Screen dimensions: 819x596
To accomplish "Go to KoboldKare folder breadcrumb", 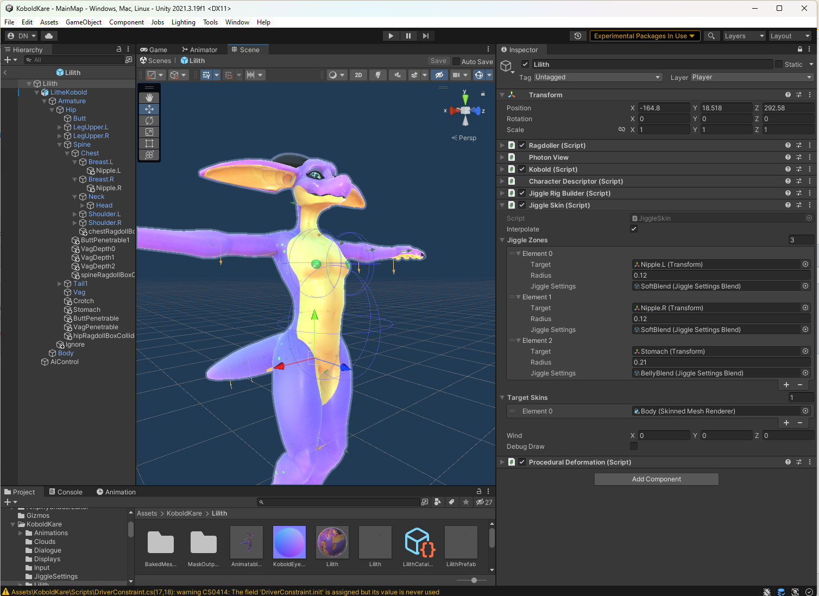I will [184, 513].
